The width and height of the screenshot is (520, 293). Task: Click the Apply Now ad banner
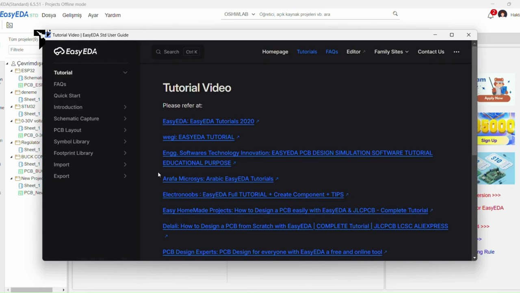(496, 90)
